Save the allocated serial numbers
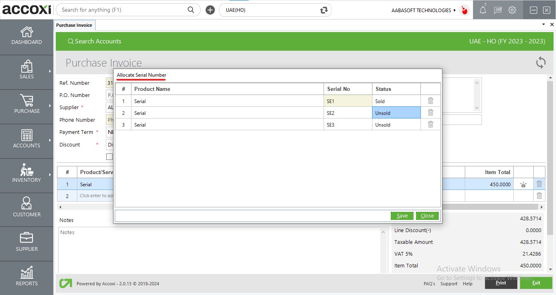The height and width of the screenshot is (295, 556). pyautogui.click(x=402, y=216)
